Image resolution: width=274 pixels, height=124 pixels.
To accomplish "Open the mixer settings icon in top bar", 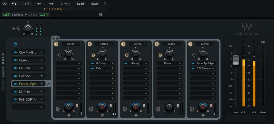I will tap(101, 15).
